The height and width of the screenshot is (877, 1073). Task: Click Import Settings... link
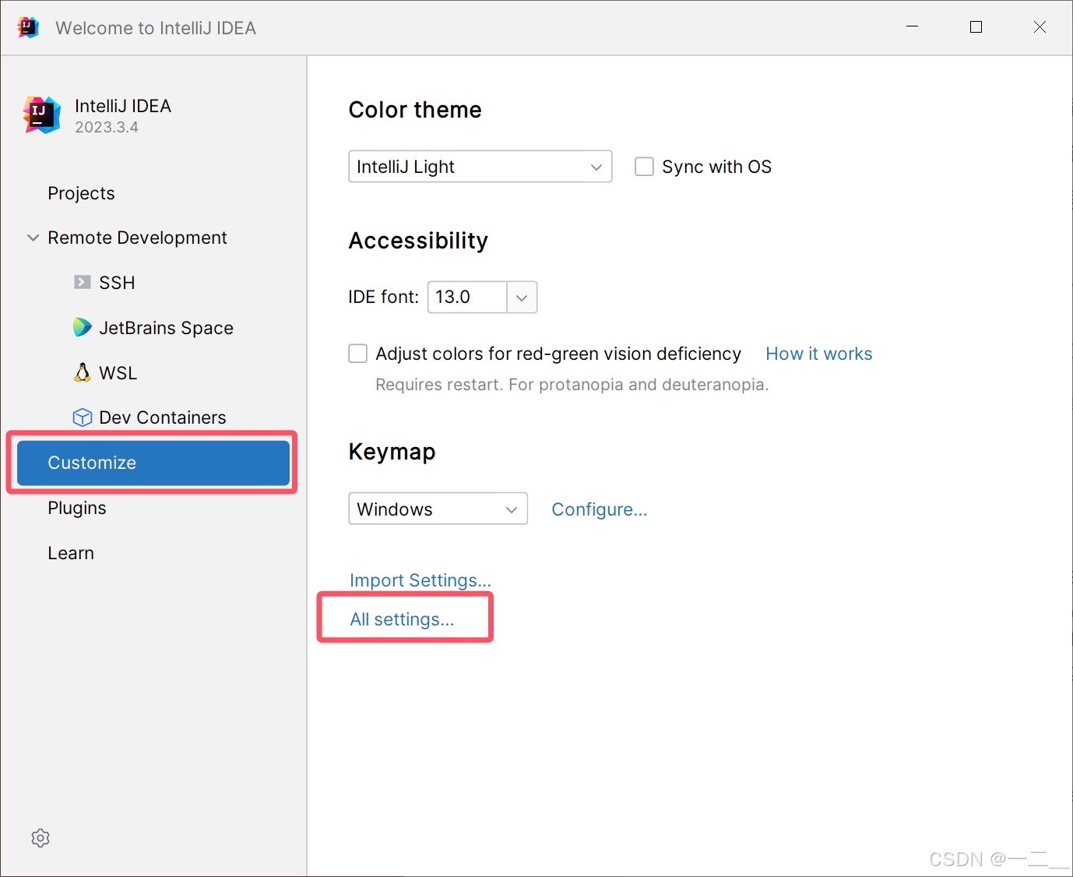(420, 580)
